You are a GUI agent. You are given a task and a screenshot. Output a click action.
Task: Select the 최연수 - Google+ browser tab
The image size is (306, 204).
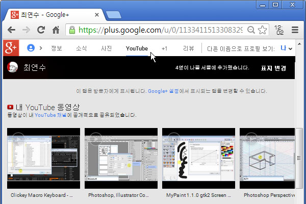click(x=54, y=15)
